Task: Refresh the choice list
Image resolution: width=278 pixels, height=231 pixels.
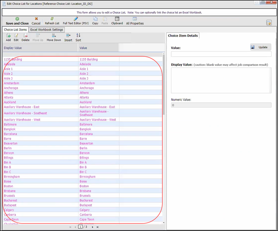Action: point(52,19)
